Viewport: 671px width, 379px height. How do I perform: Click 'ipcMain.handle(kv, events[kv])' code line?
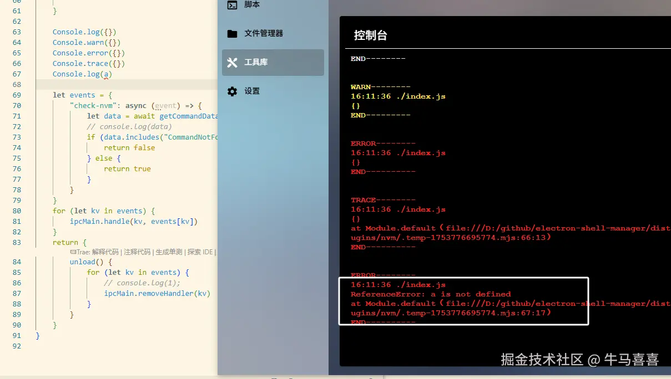134,221
